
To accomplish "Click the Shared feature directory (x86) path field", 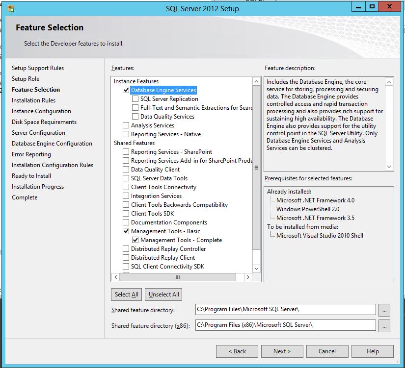I will [x=285, y=325].
